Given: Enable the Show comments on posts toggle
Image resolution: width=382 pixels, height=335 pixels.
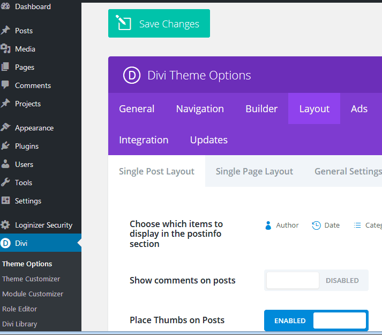Looking at the screenshot, I should pyautogui.click(x=316, y=280).
